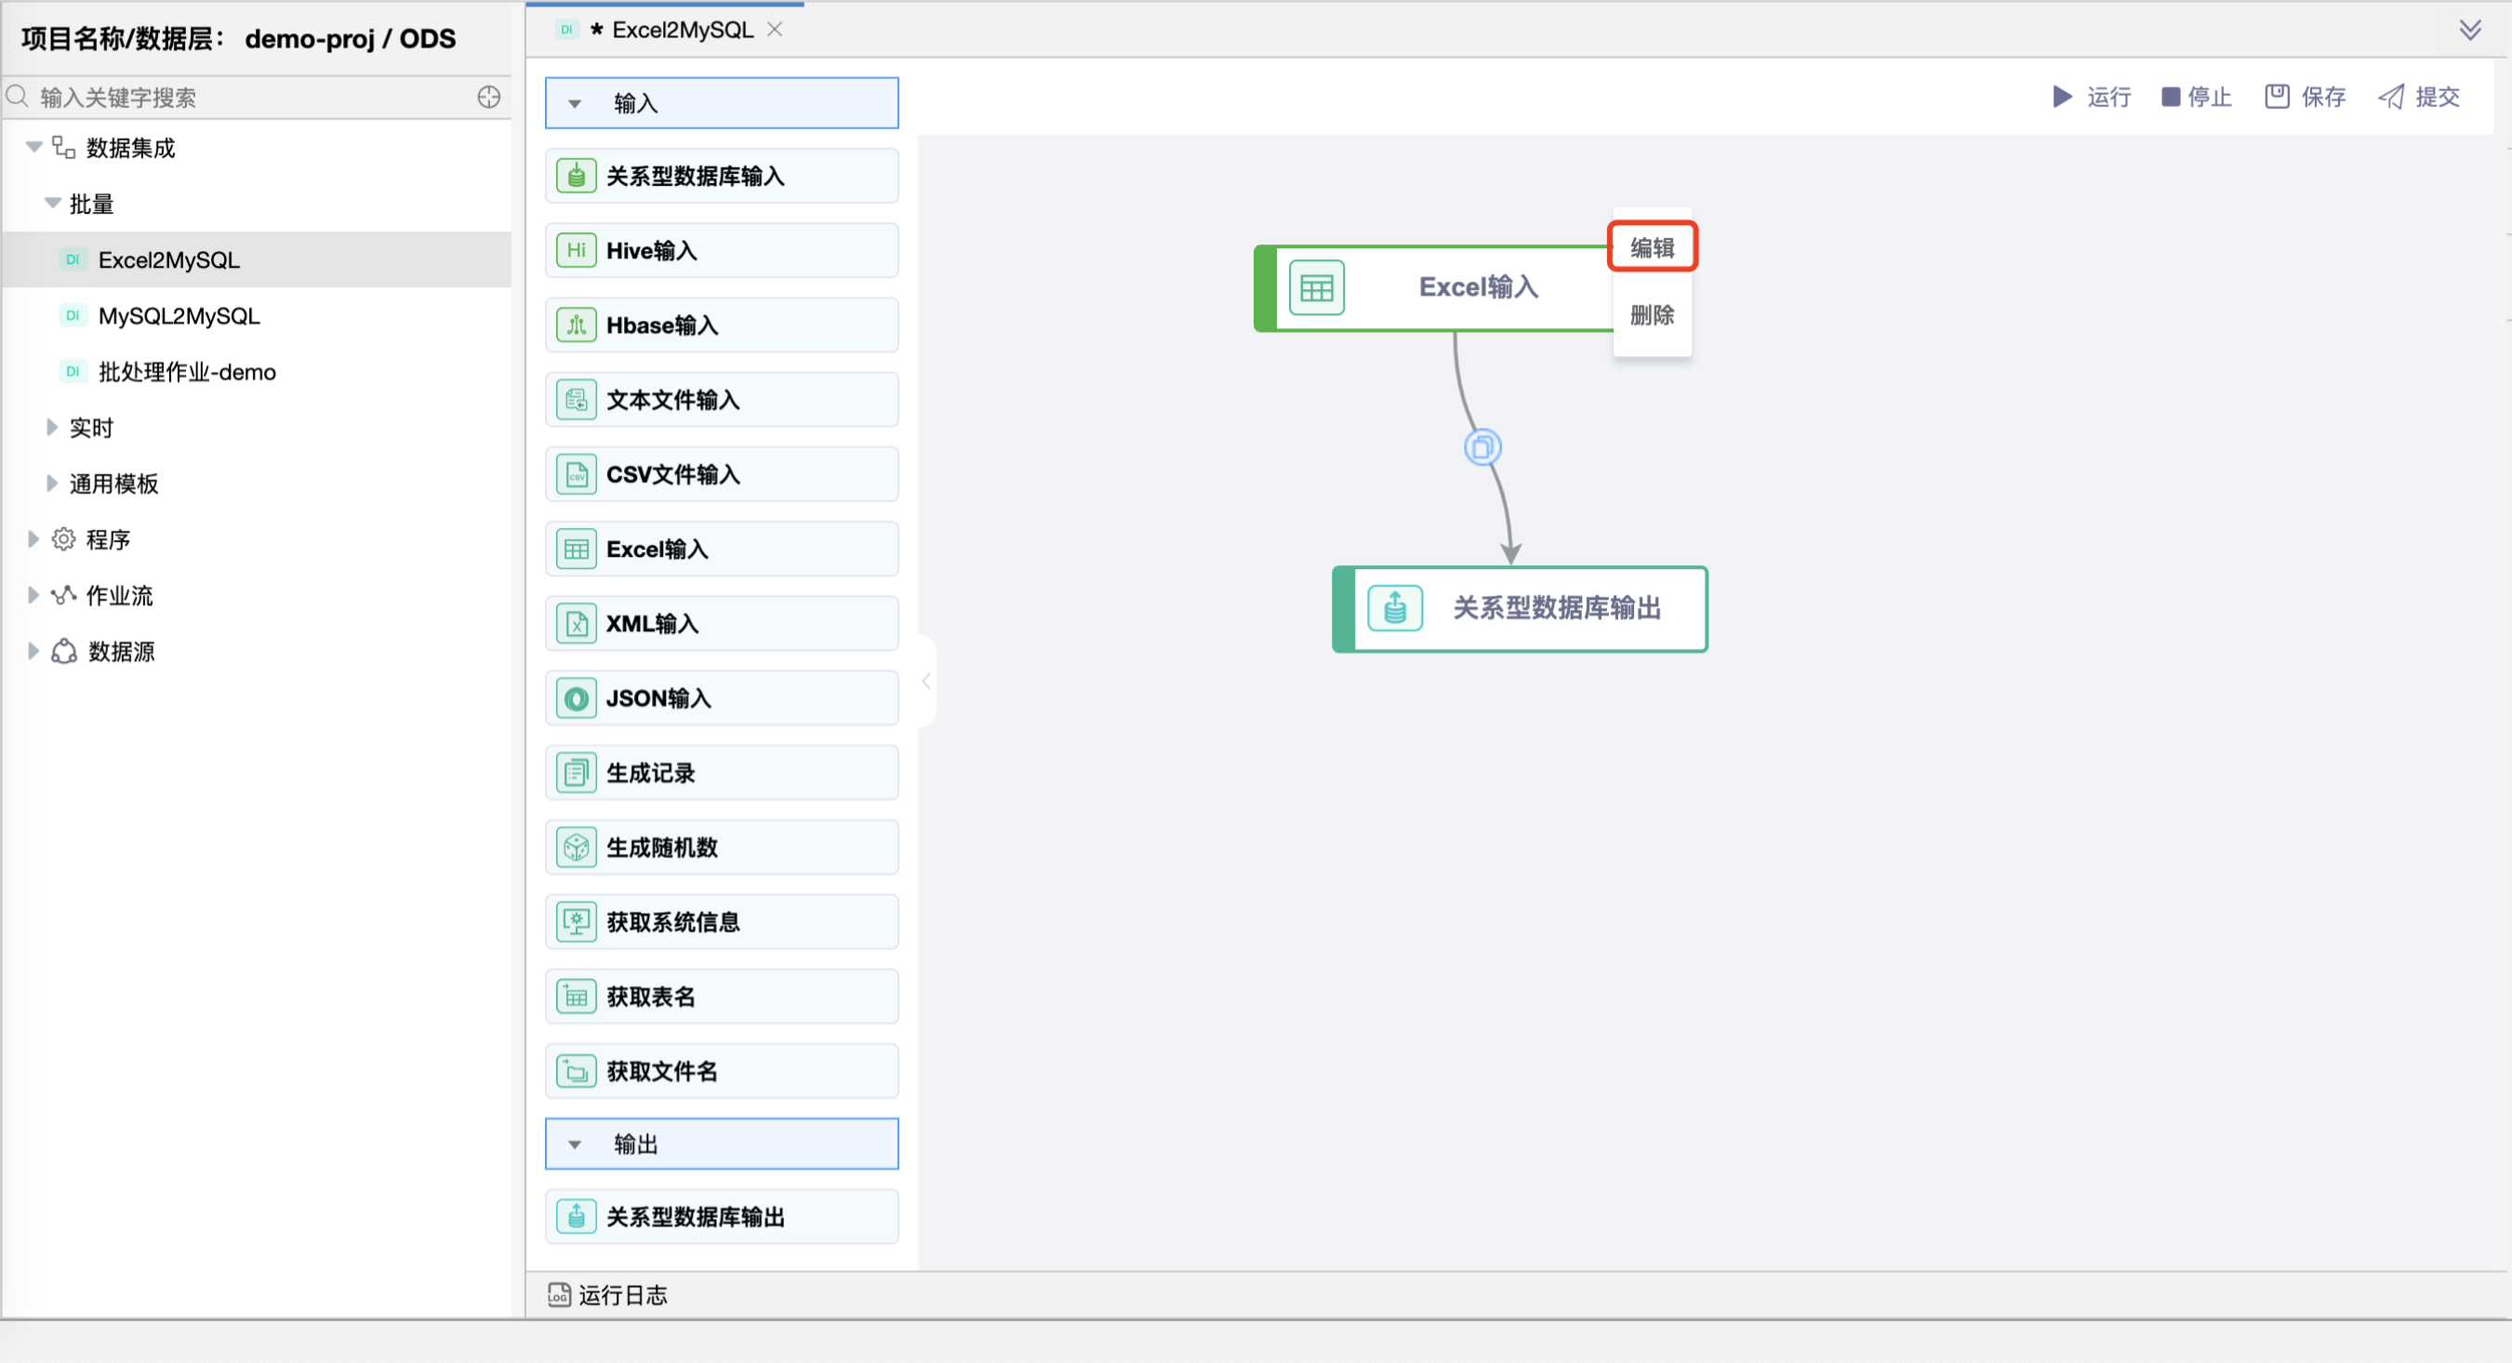Viewport: 2512px width, 1363px height.
Task: Click the search locate icon in sidebar
Action: point(488,97)
